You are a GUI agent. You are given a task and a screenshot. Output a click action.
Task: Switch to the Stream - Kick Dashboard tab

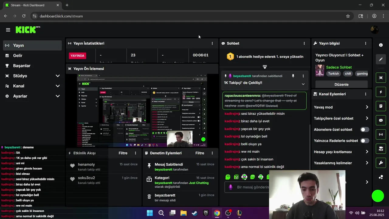click(32, 5)
